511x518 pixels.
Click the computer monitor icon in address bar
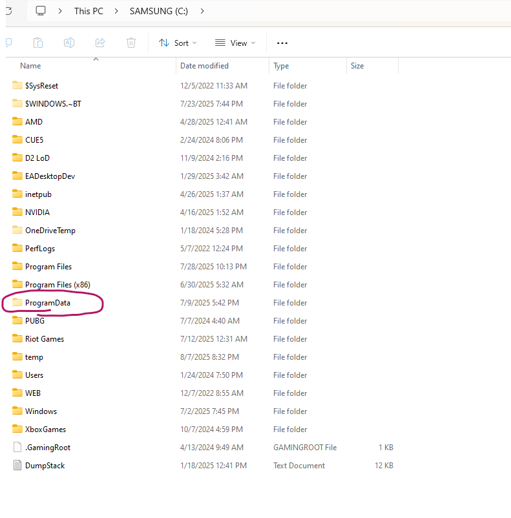tap(41, 11)
